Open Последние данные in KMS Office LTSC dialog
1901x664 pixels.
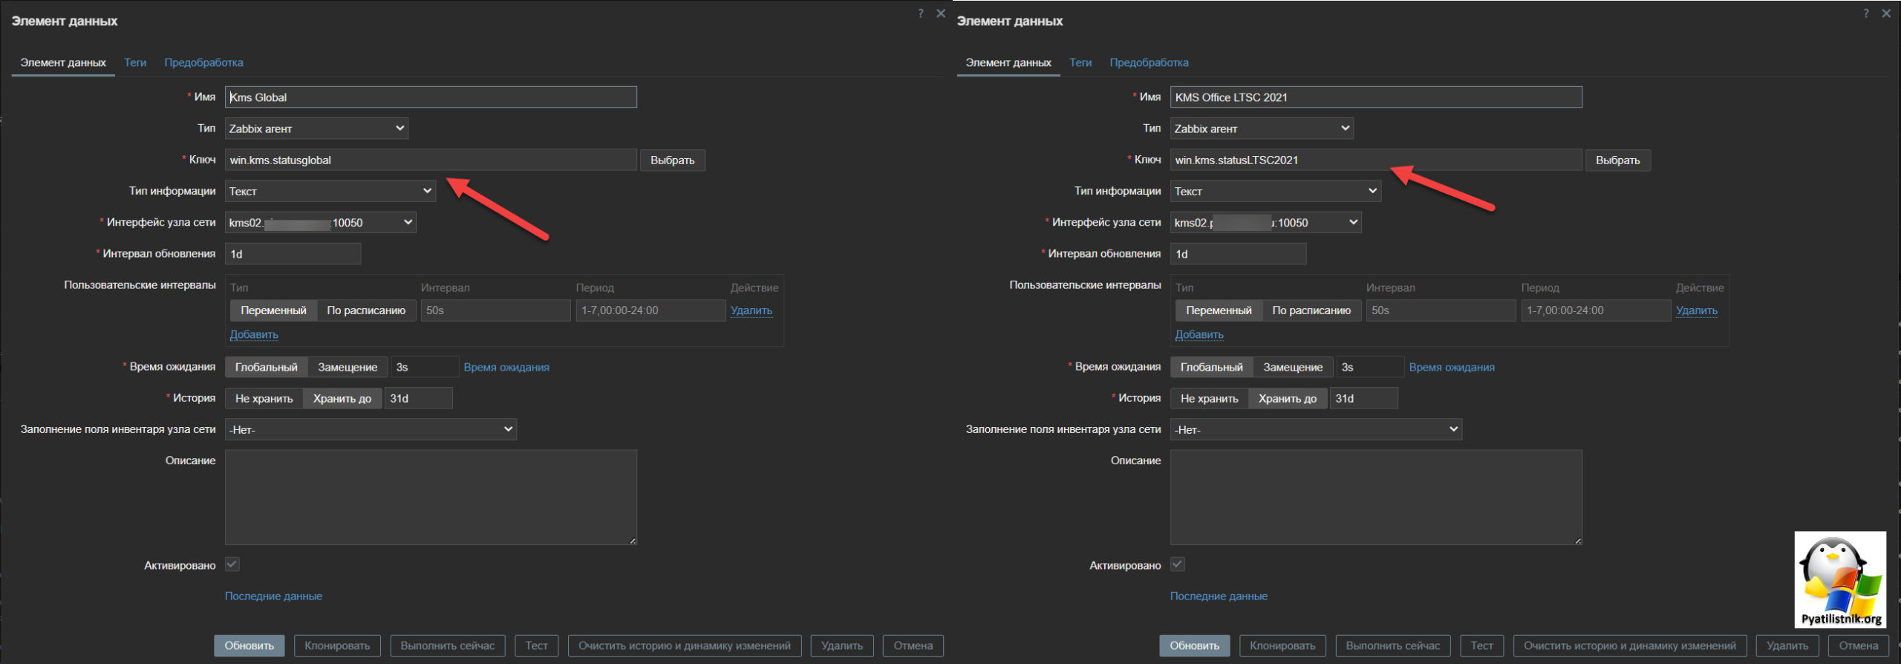tap(1219, 596)
